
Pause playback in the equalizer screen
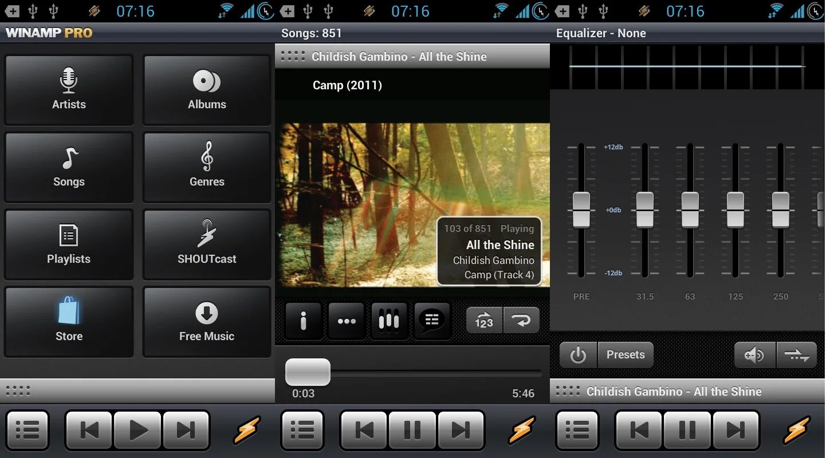coord(688,430)
